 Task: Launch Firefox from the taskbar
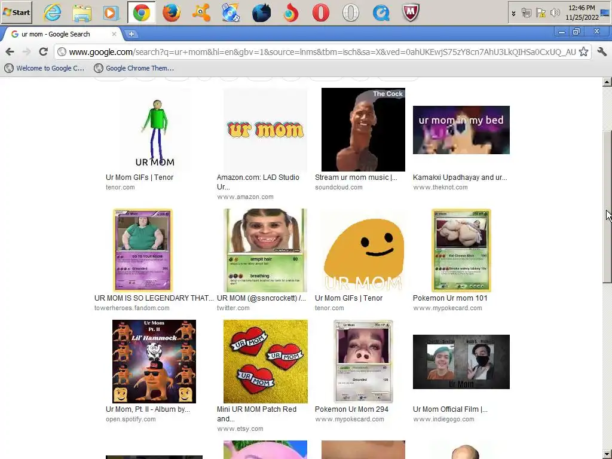coord(172,13)
